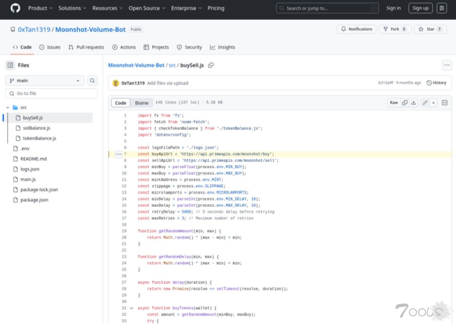This screenshot has height=324, width=456.
Task: Click the Sign in link
Action: tap(393, 8)
